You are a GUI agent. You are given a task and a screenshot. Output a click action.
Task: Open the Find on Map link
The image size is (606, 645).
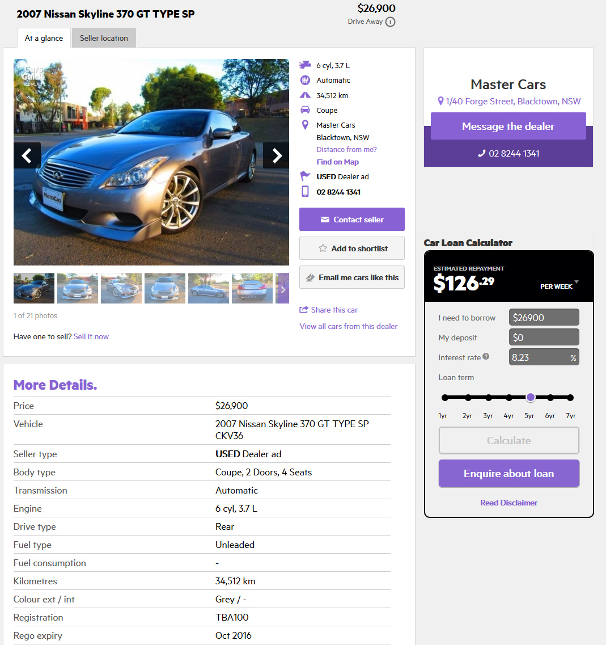click(x=337, y=162)
